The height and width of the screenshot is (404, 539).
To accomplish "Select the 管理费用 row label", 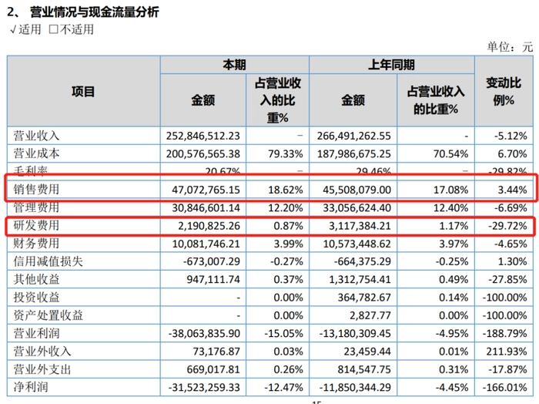I will [x=36, y=207].
